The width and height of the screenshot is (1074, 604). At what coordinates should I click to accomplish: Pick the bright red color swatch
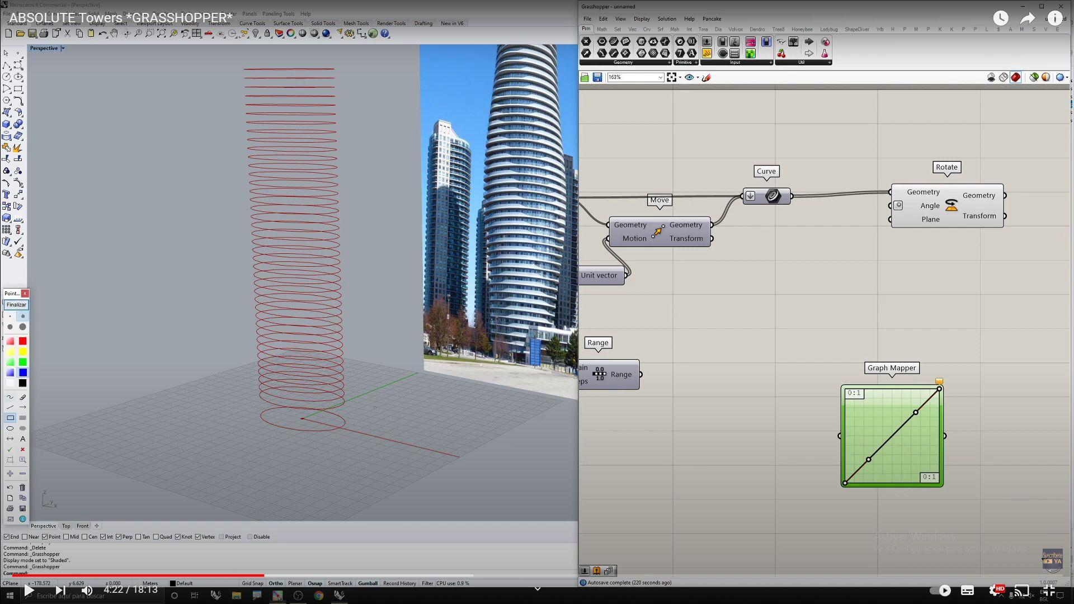[22, 341]
